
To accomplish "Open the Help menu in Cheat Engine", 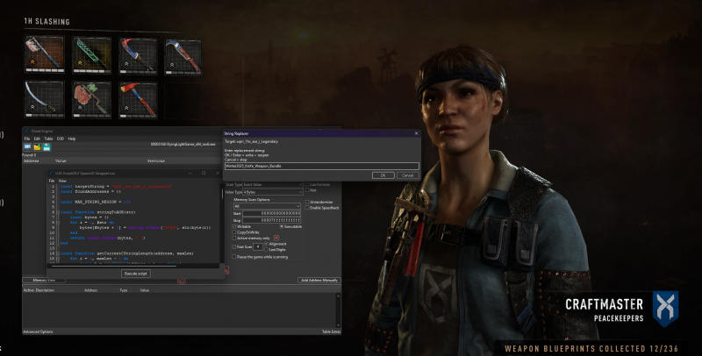I will click(72, 139).
